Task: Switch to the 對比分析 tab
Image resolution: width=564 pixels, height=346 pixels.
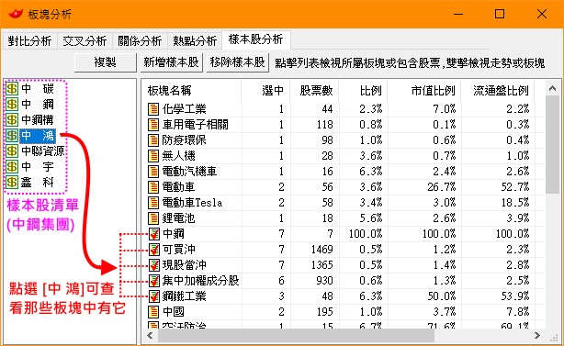Action: click(30, 41)
